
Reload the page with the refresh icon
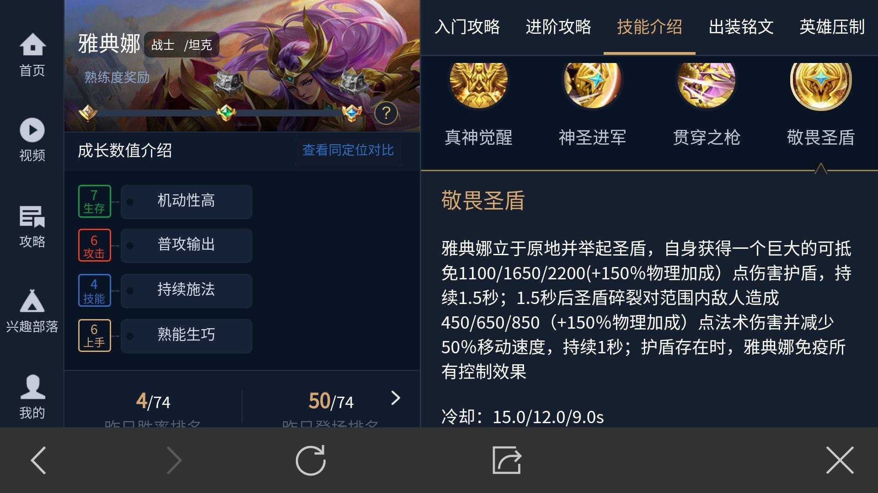[311, 460]
